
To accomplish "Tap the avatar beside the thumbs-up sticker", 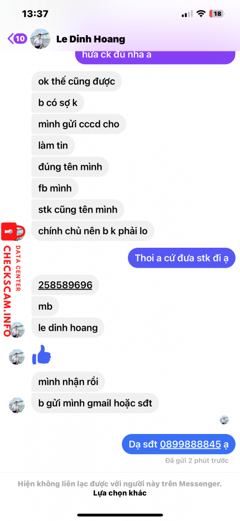I will pos(17,357).
